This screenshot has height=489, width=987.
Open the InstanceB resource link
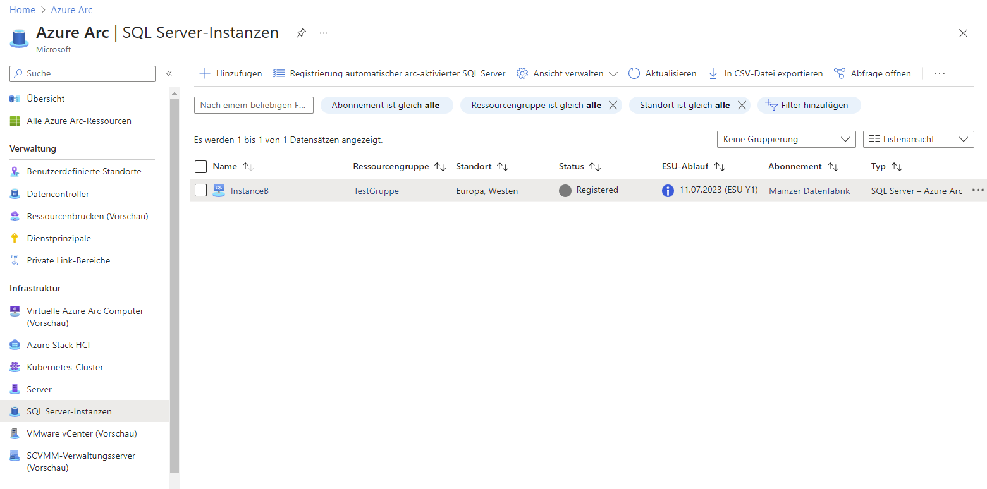tap(250, 191)
